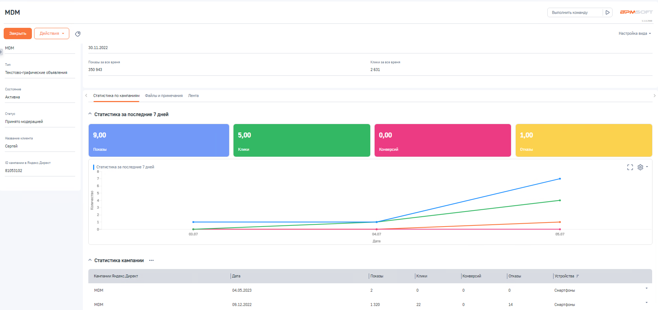Switch to the Лента tab

pos(193,96)
